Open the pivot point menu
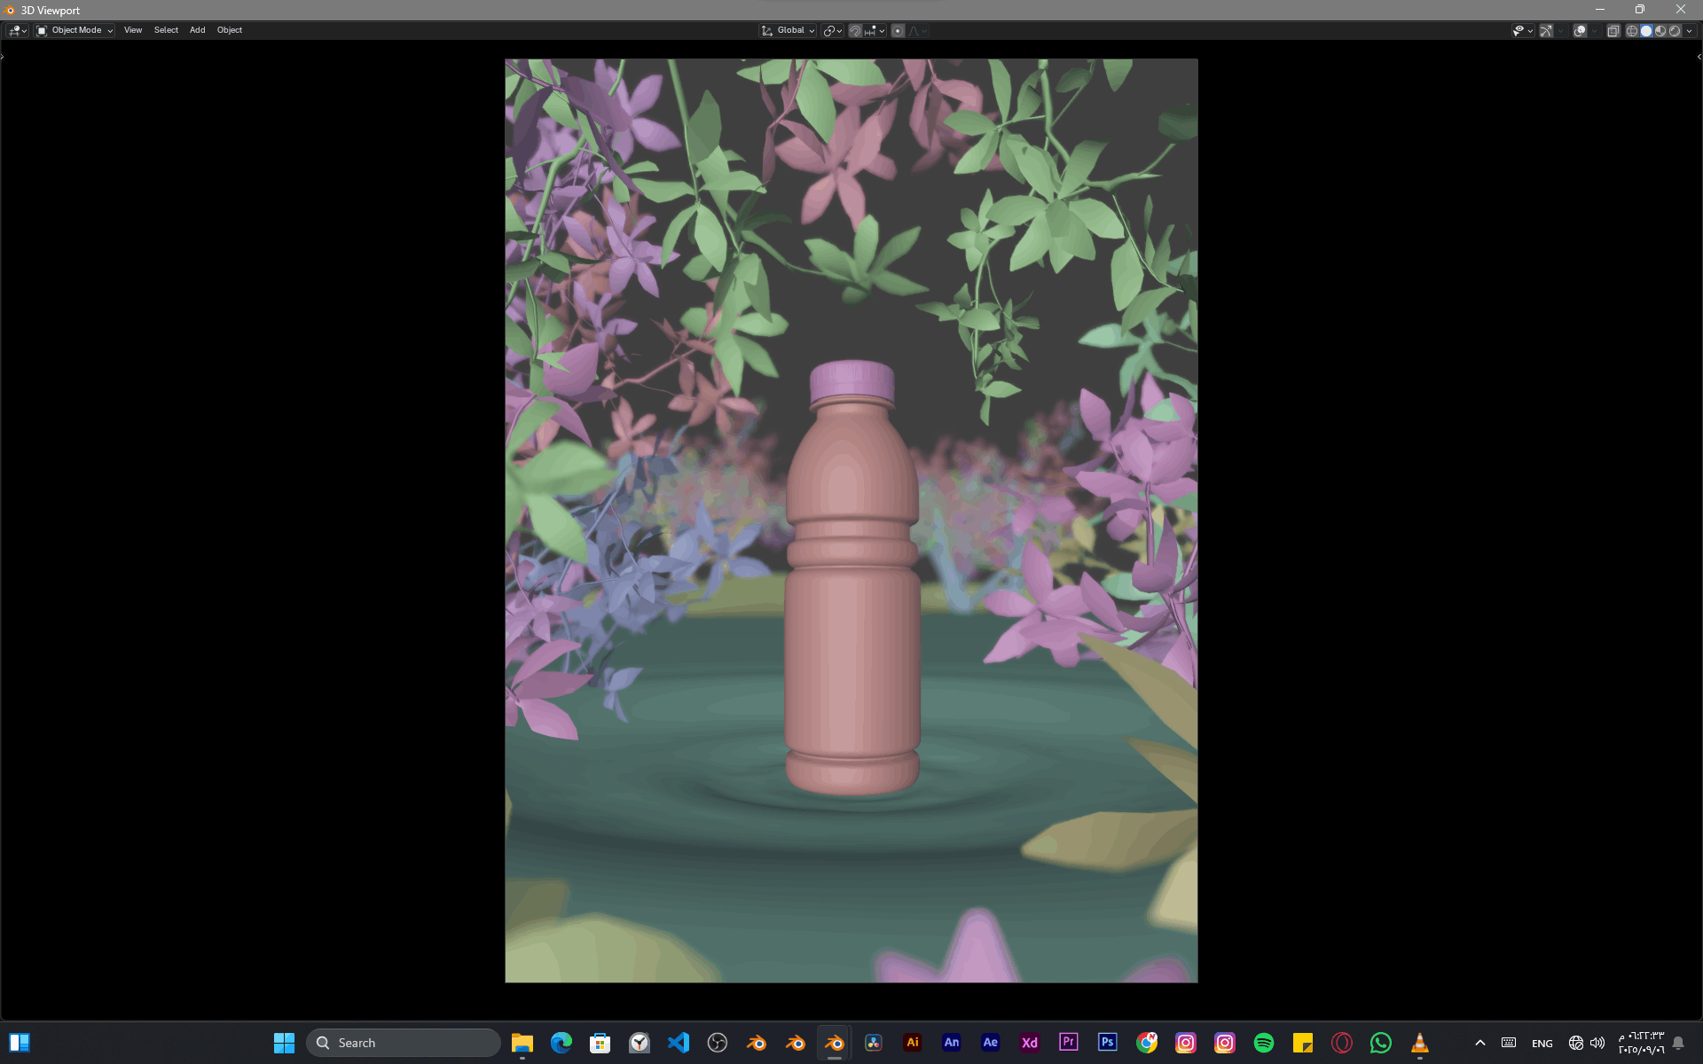The image size is (1703, 1064). tap(832, 30)
